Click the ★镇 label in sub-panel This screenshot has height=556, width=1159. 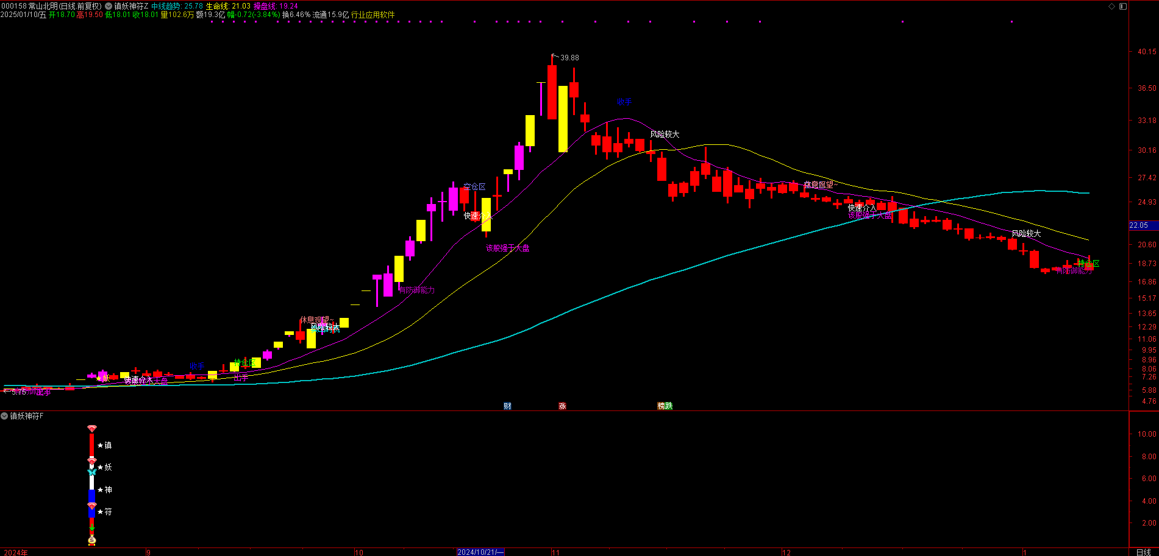(105, 446)
